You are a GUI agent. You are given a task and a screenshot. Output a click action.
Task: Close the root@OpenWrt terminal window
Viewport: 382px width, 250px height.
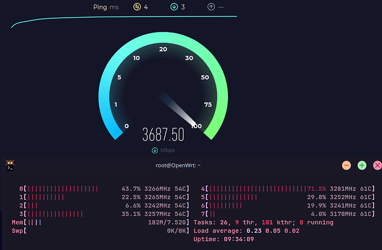[378, 165]
